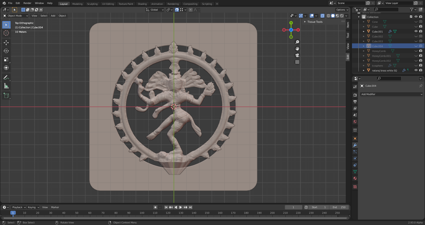Image resolution: width=425 pixels, height=225 pixels.
Task: Open the Playback dropdown in timeline
Action: 19,207
